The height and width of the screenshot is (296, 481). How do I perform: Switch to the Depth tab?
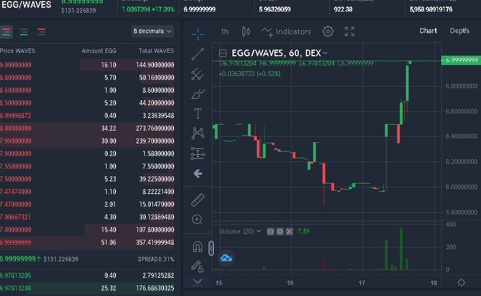click(x=459, y=31)
